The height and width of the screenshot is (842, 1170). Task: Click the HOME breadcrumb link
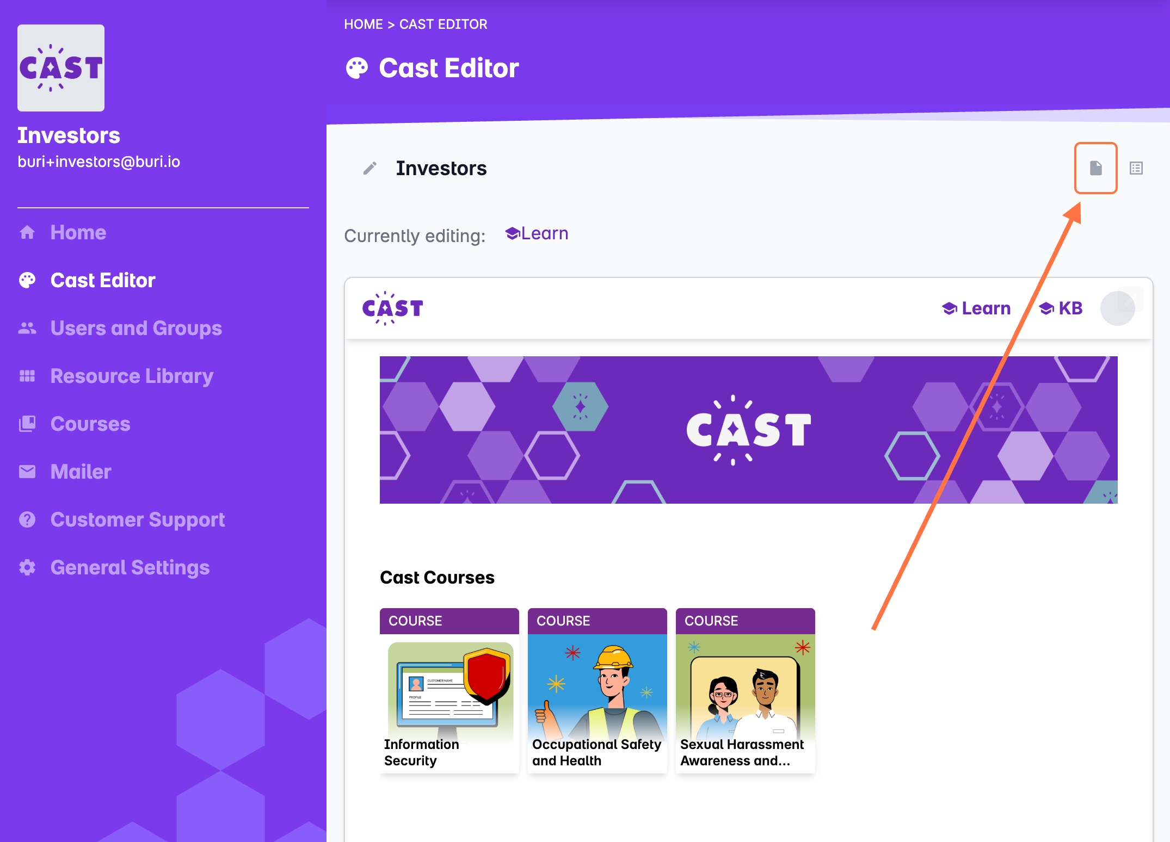coord(363,24)
